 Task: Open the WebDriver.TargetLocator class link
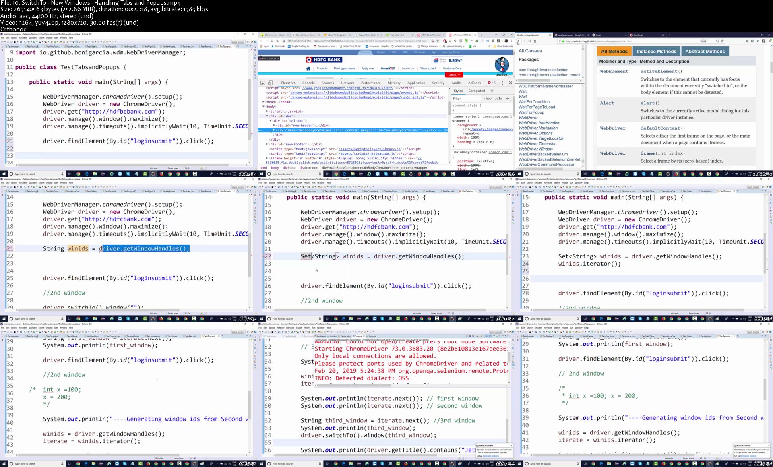tap(541, 138)
